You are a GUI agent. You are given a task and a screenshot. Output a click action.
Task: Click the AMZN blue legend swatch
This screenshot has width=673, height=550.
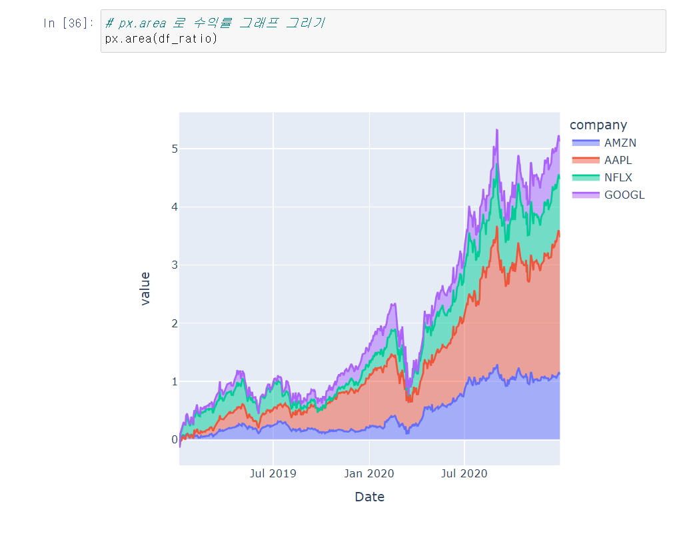point(586,143)
